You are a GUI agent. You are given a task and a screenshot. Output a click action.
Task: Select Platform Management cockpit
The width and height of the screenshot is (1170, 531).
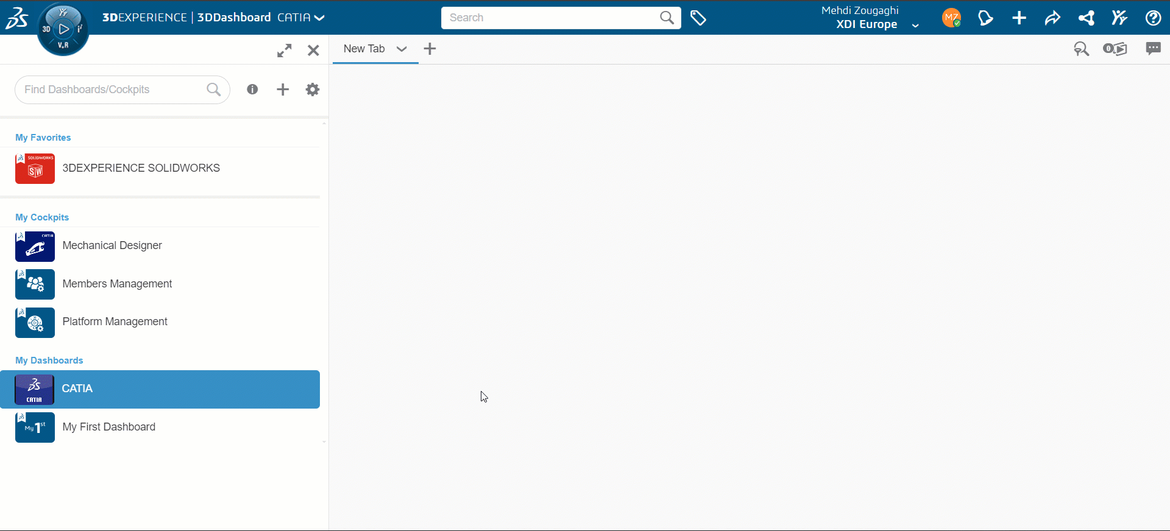pos(115,322)
